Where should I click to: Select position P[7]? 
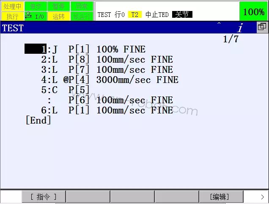click(79, 69)
